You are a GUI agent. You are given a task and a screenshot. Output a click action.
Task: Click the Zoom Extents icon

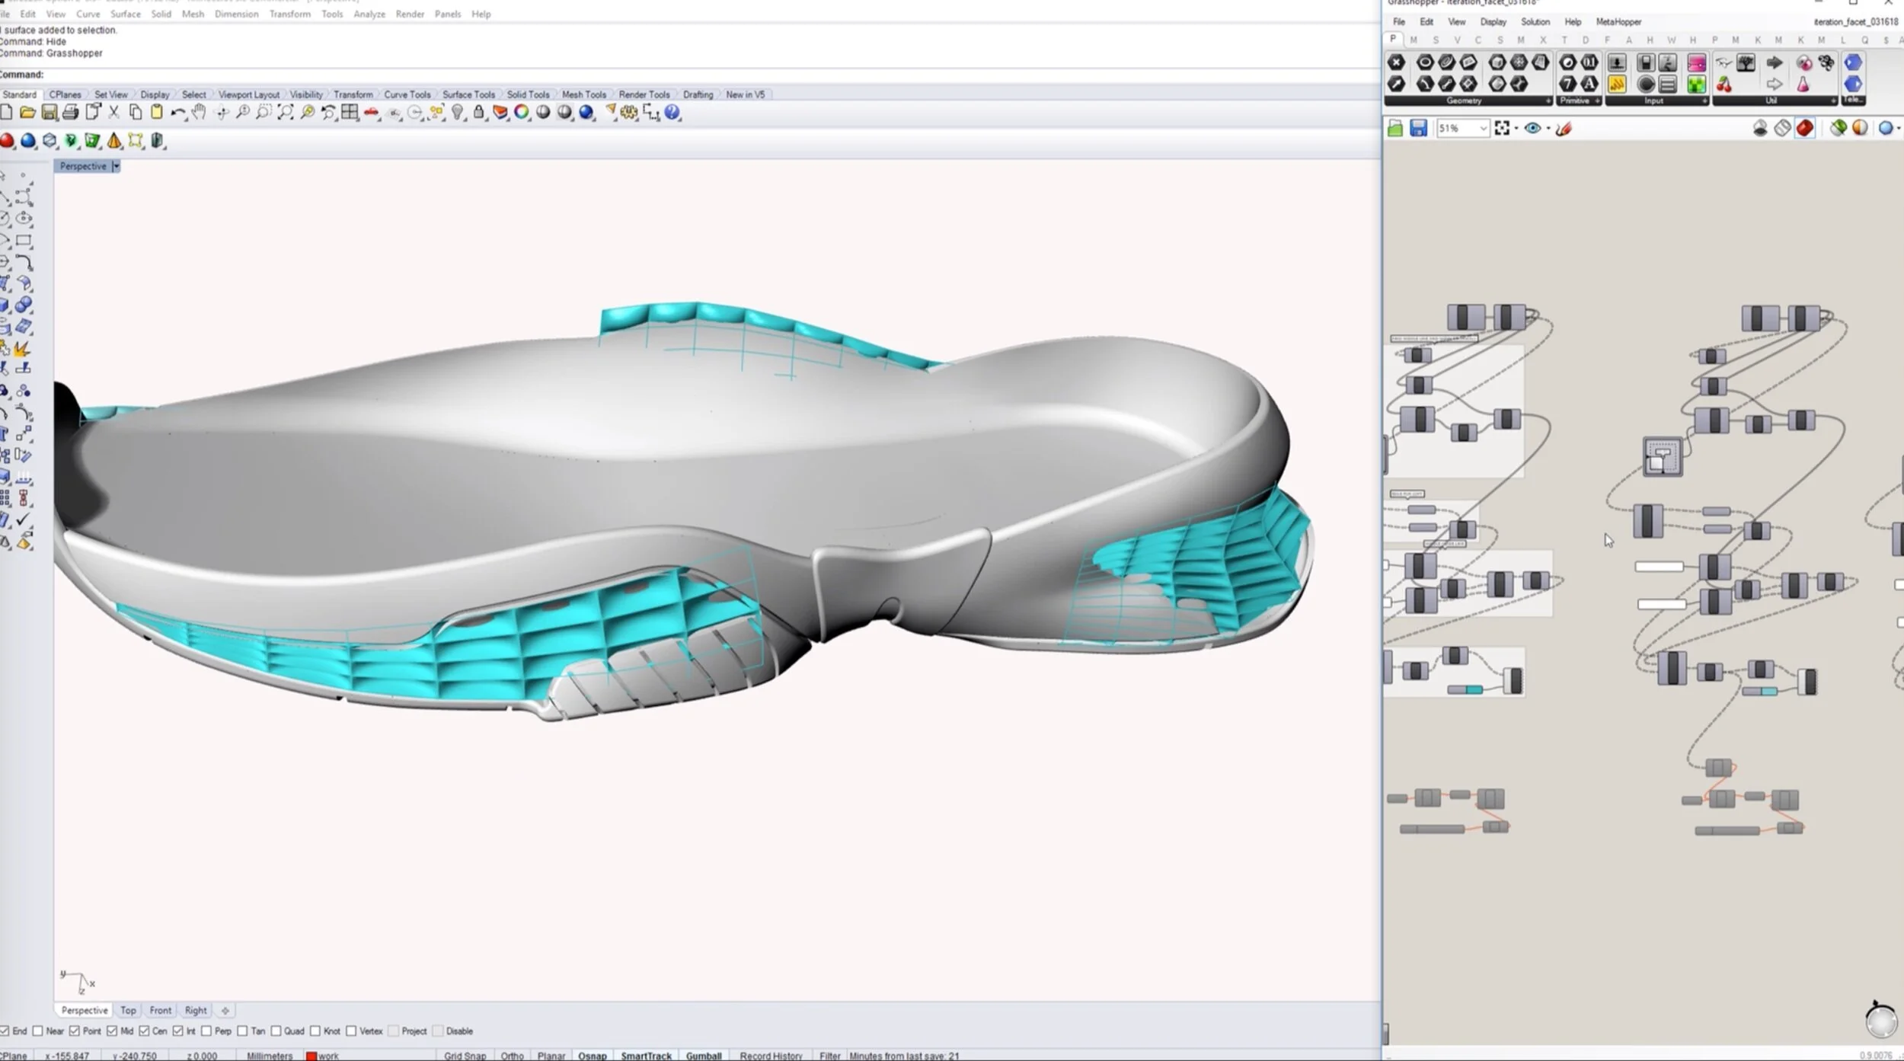tap(285, 113)
